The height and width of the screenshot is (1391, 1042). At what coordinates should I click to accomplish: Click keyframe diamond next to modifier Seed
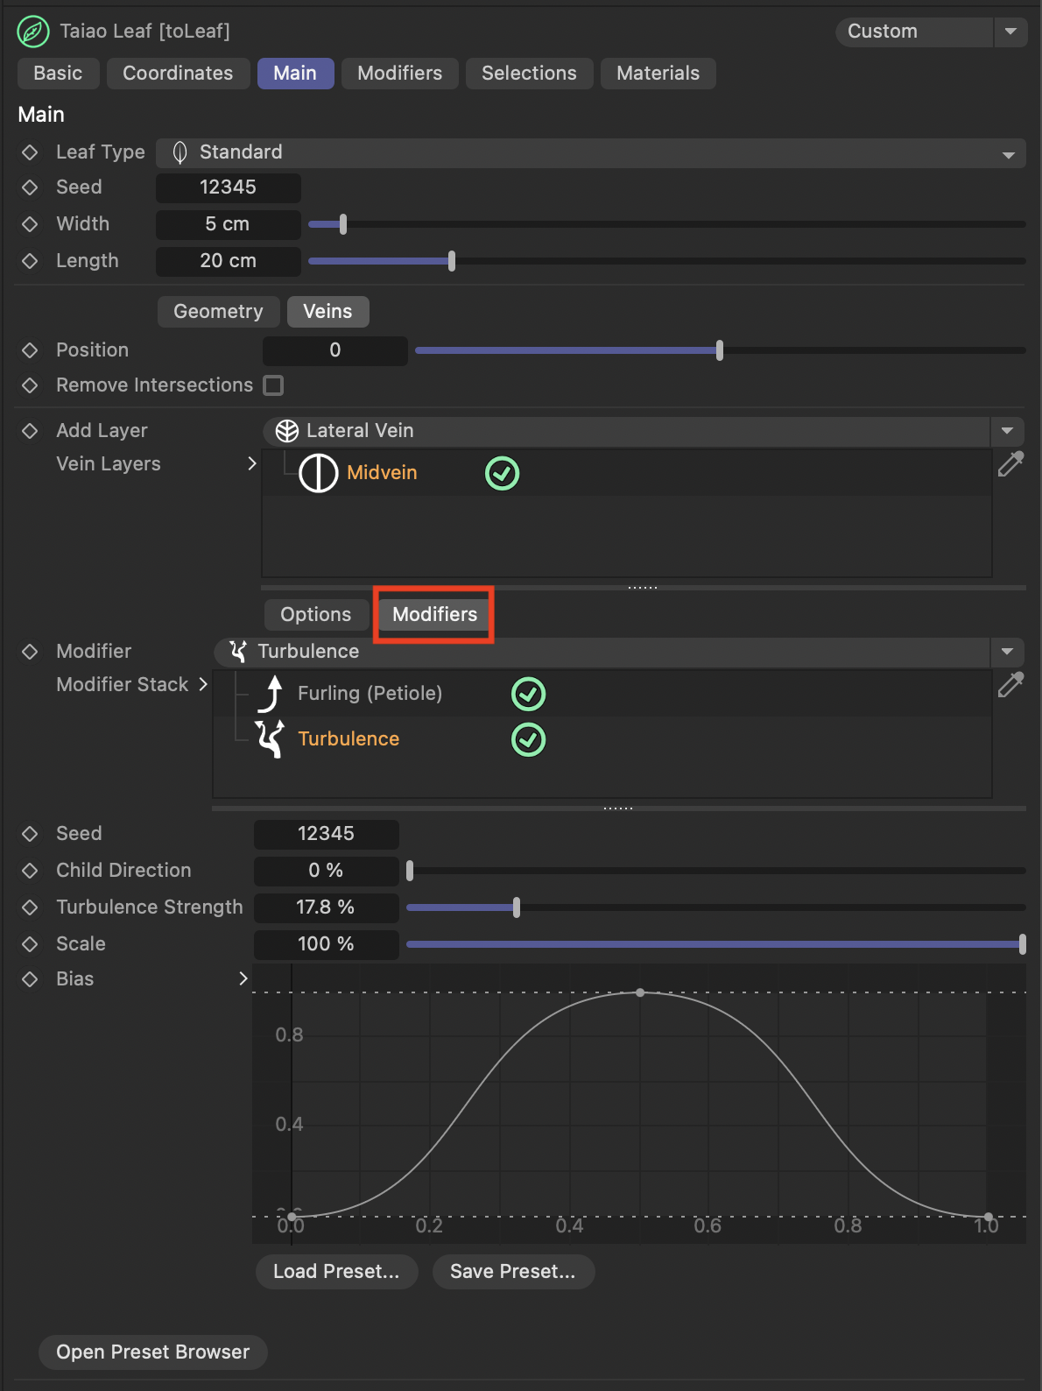point(30,834)
